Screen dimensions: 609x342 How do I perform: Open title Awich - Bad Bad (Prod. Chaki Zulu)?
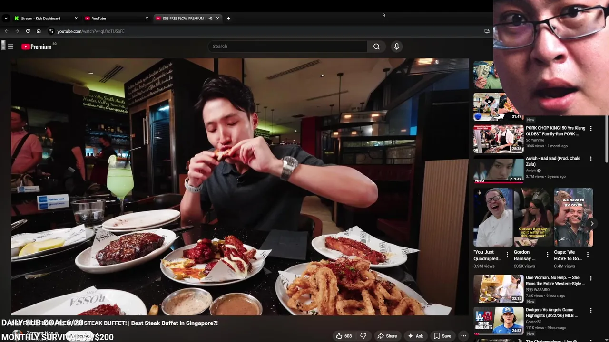pyautogui.click(x=553, y=161)
